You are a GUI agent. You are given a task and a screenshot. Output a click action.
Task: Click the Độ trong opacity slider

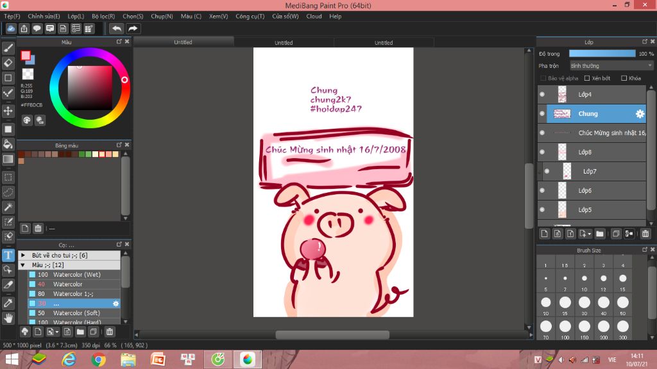click(602, 54)
